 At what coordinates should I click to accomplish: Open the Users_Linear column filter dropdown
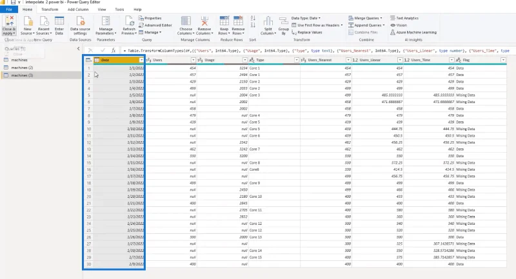click(x=400, y=60)
